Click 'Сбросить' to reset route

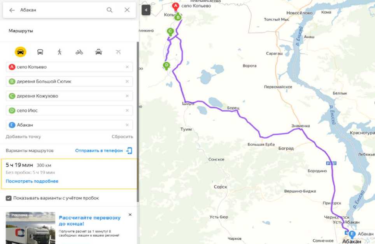[122, 137]
